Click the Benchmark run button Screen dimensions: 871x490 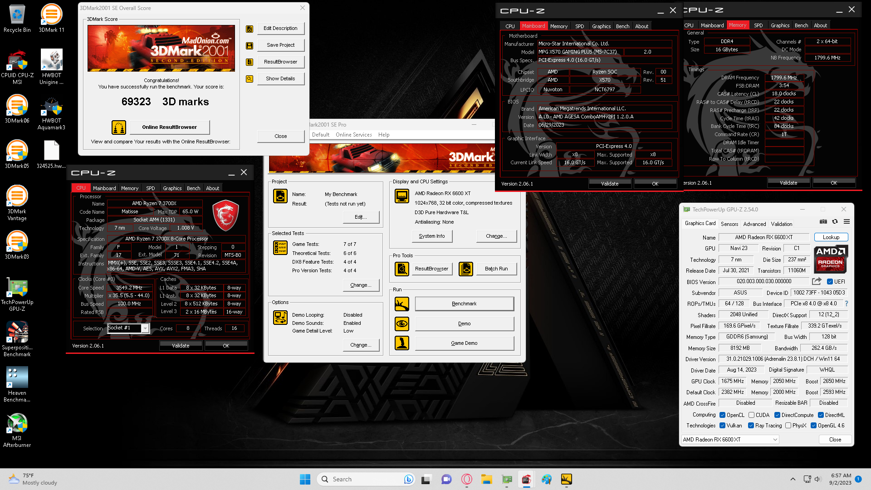(464, 304)
